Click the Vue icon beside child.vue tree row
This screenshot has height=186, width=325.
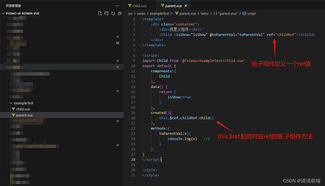coord(13,109)
